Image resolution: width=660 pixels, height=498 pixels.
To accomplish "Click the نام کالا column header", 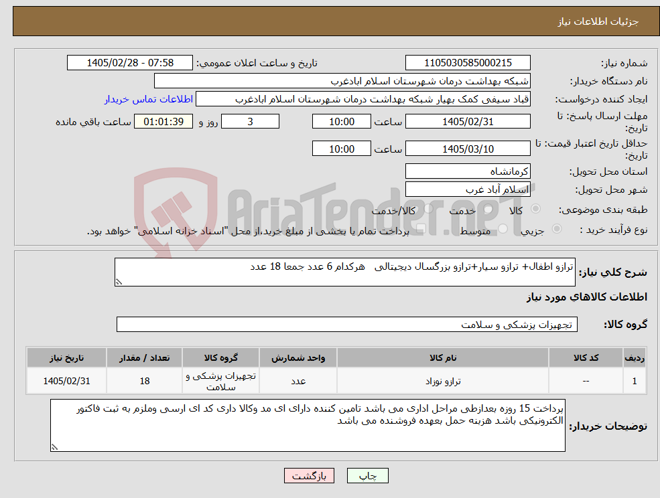I will point(443,358).
